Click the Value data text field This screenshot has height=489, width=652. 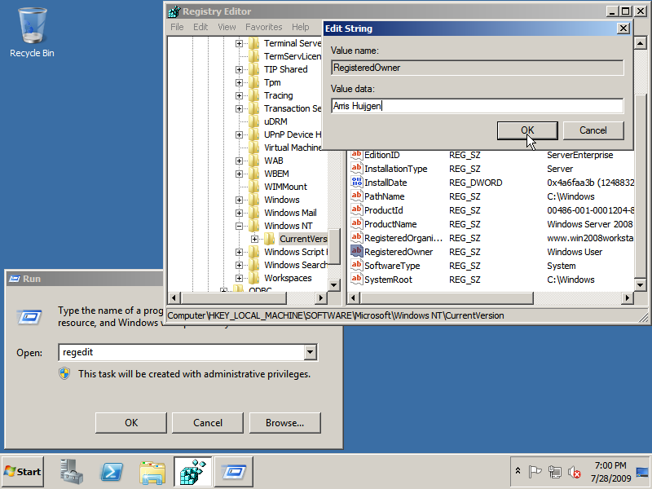[x=478, y=106]
